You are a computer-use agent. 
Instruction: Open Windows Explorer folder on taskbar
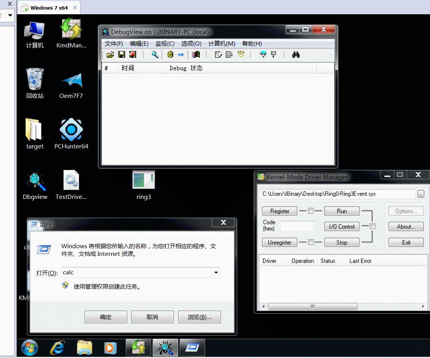(84, 348)
